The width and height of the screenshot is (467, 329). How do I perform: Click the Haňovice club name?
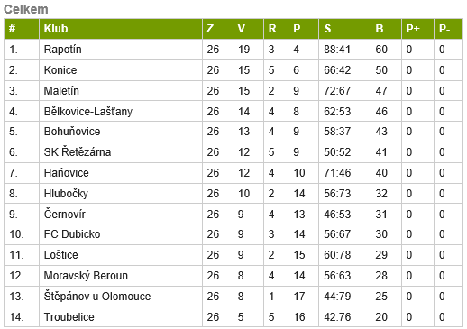click(67, 173)
